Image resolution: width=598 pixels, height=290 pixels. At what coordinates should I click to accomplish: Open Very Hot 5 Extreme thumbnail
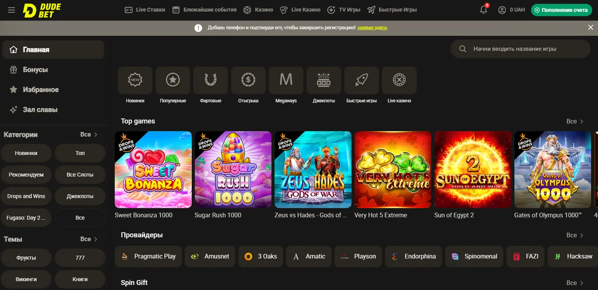pos(393,169)
